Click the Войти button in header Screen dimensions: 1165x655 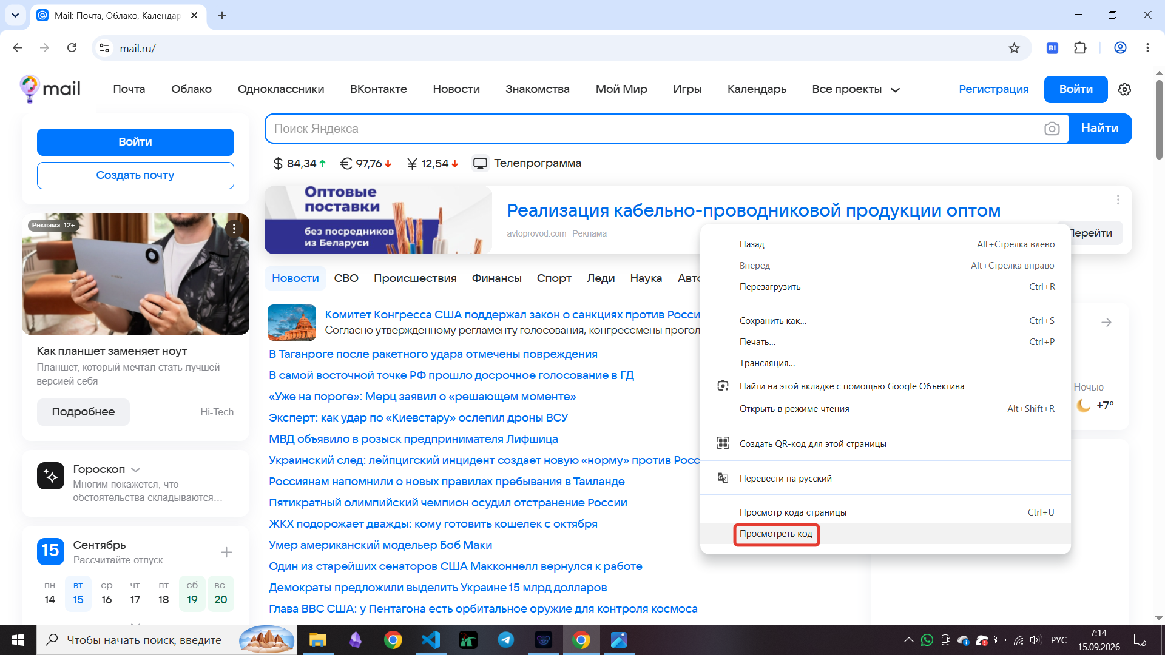pos(1076,89)
